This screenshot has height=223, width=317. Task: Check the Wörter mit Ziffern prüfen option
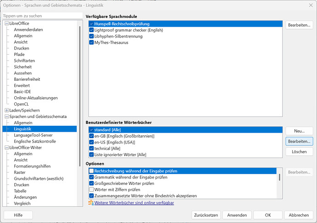click(91, 190)
